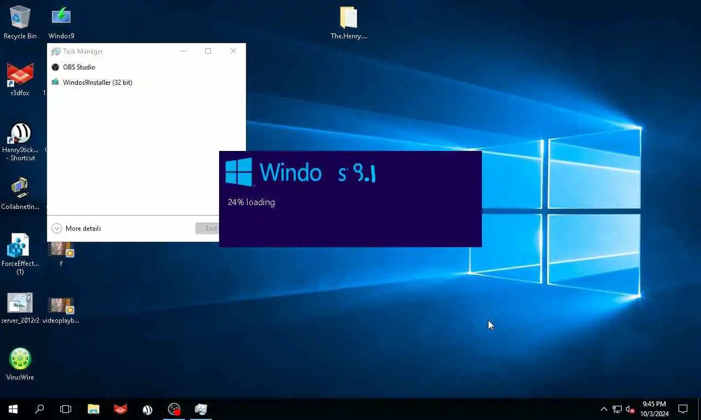Click the 24% loading text
This screenshot has height=420, width=701.
[x=251, y=202]
